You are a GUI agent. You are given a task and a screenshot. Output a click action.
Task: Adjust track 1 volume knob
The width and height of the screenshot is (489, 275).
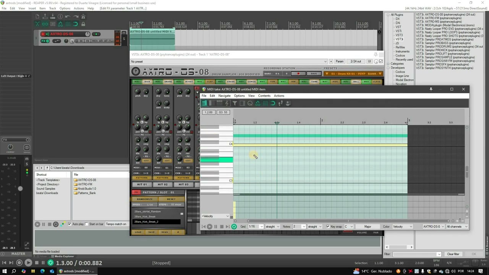coord(87,34)
